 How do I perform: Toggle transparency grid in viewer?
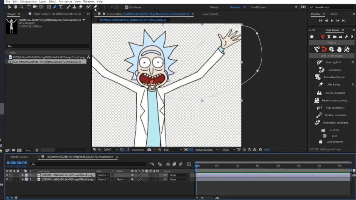pyautogui.click(x=191, y=150)
